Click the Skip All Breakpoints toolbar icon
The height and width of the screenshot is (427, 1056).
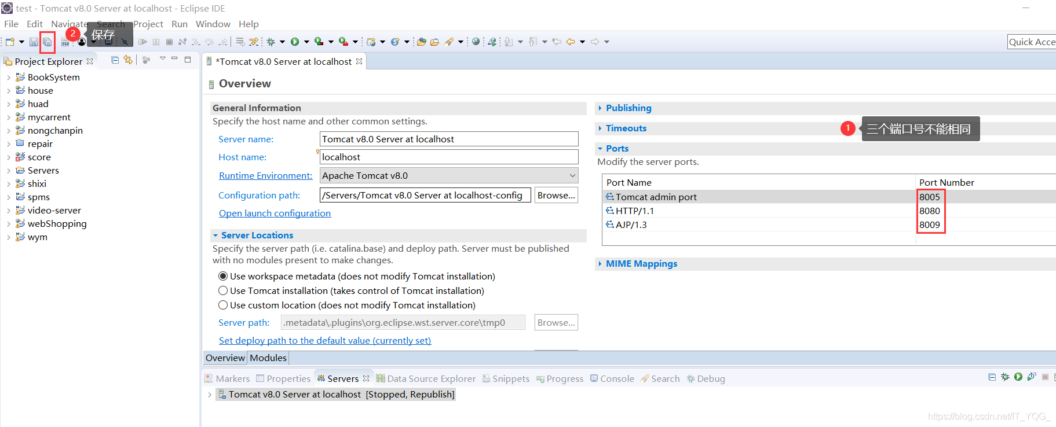[x=125, y=42]
